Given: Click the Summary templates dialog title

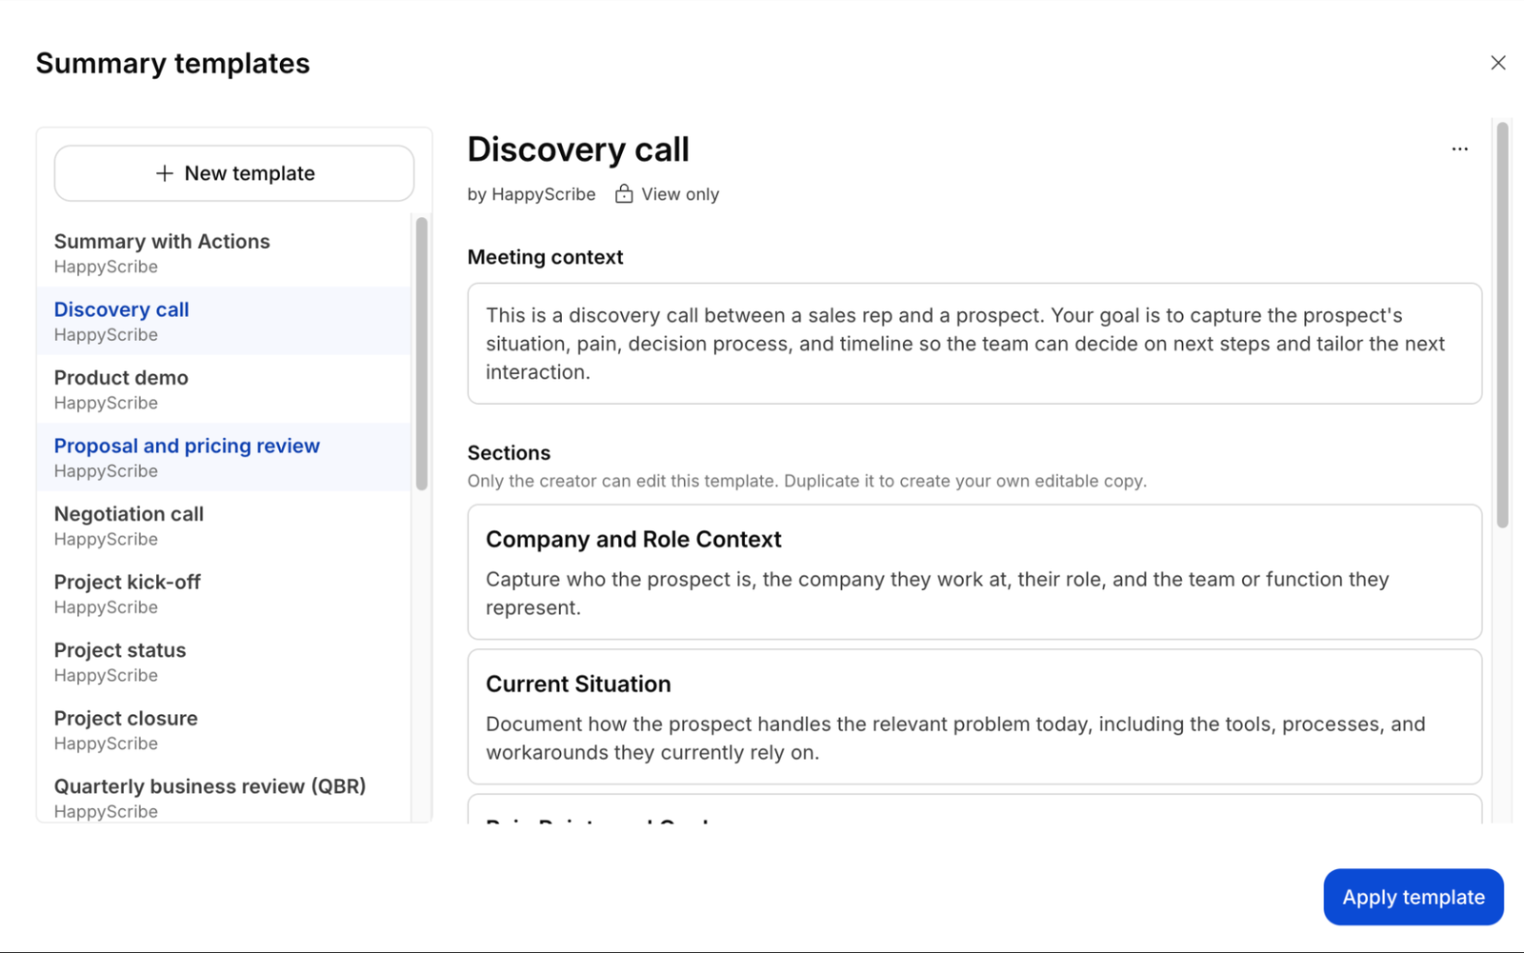Looking at the screenshot, I should (172, 63).
